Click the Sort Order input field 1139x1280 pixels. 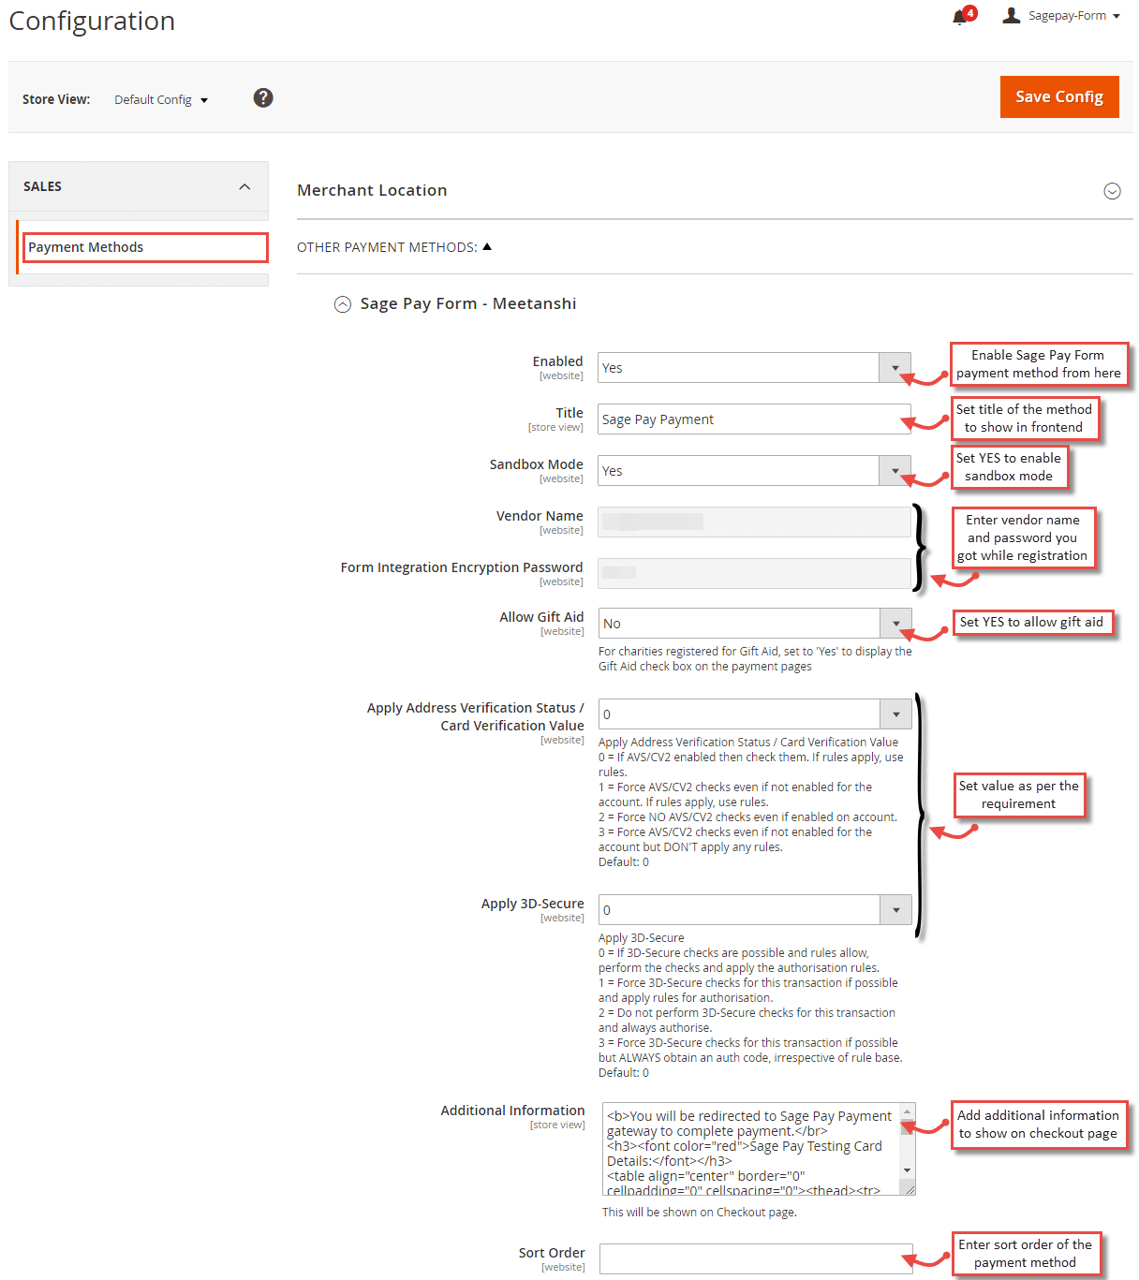[756, 1259]
